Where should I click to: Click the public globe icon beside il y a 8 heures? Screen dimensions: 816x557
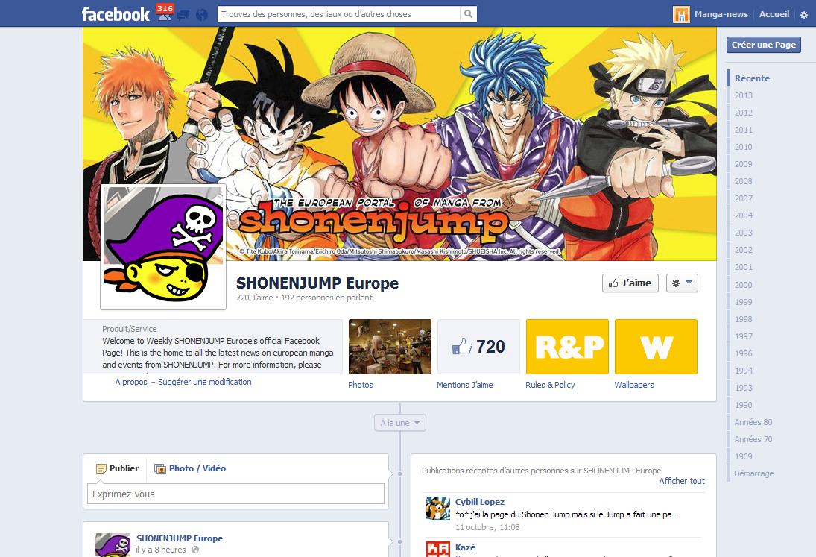[195, 550]
